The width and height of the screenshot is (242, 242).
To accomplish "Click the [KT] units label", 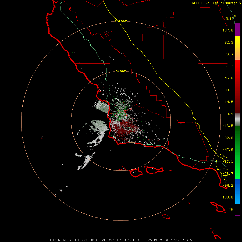I will (x=230, y=19).
